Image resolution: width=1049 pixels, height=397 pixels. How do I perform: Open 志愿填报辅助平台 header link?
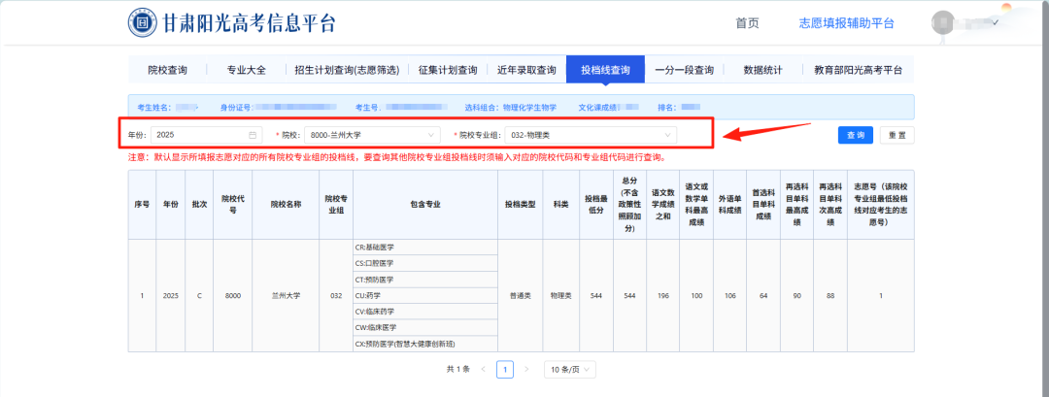(x=846, y=23)
